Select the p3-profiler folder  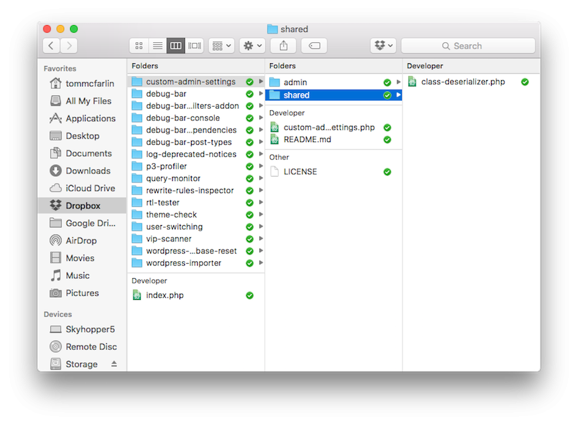tap(196, 166)
